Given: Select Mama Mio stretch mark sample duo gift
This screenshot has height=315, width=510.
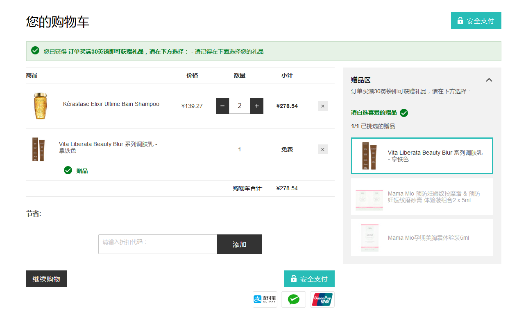Looking at the screenshot, I should [422, 197].
